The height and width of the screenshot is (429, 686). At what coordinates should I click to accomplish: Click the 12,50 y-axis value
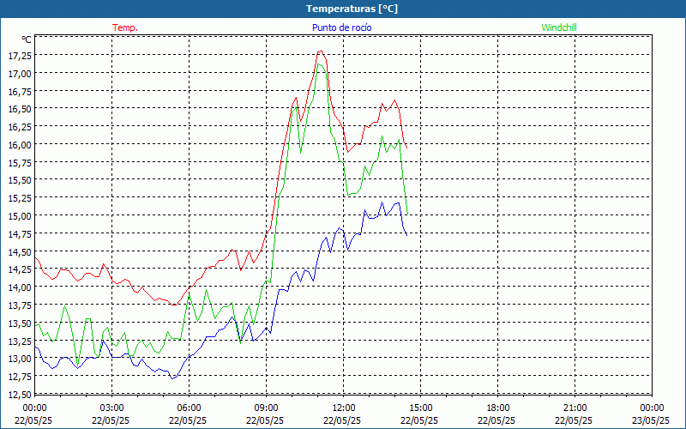[20, 394]
